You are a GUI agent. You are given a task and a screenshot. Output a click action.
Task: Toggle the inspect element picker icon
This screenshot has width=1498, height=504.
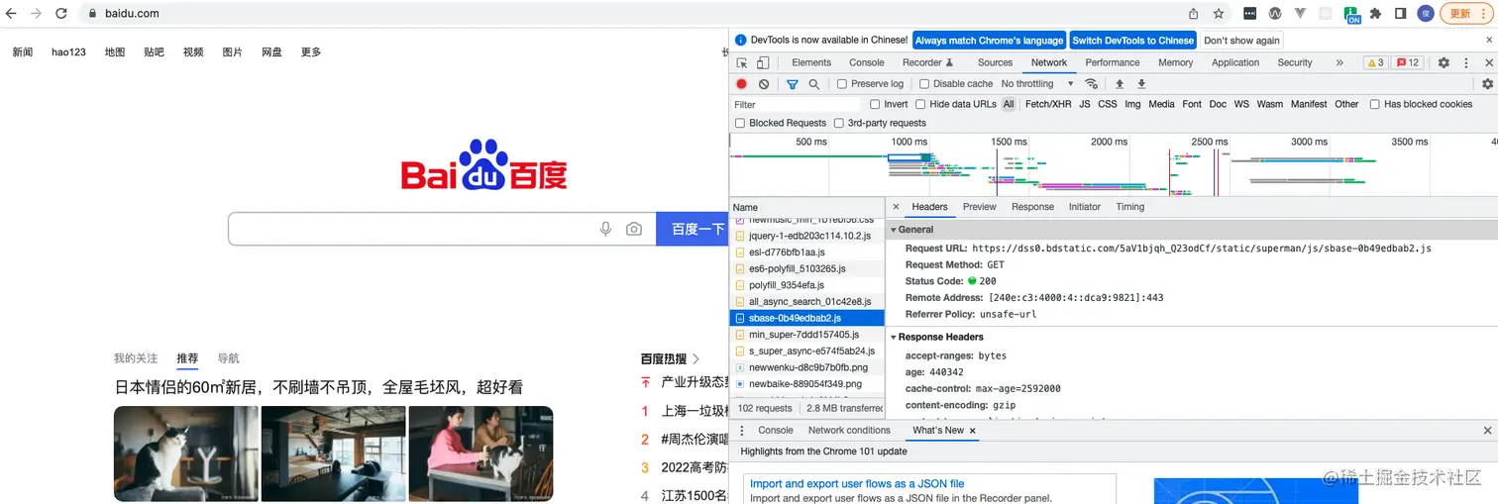coord(742,62)
